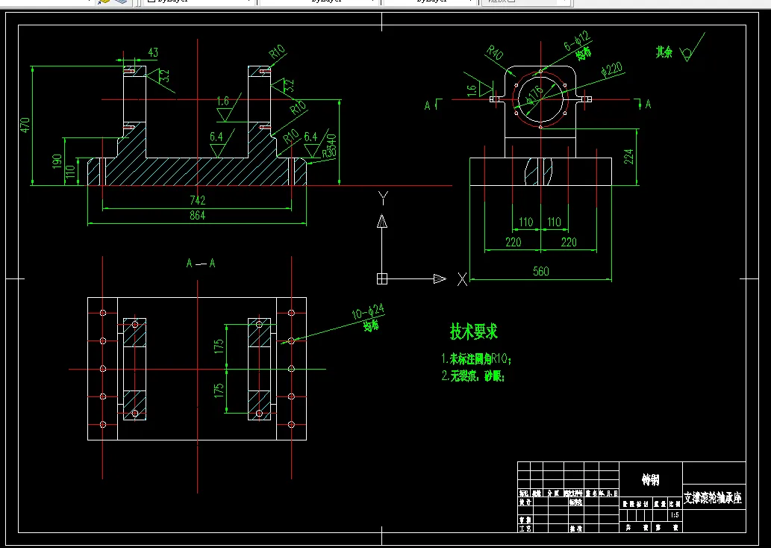Viewport: 771px width, 548px height.
Task: Click the 工艺 row label
Action: point(525,529)
